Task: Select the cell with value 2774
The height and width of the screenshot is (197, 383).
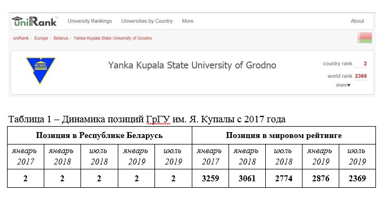Action: pos(284,179)
